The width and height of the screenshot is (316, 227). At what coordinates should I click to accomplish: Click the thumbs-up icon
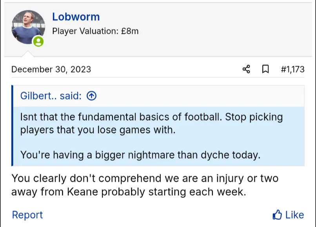[277, 215]
